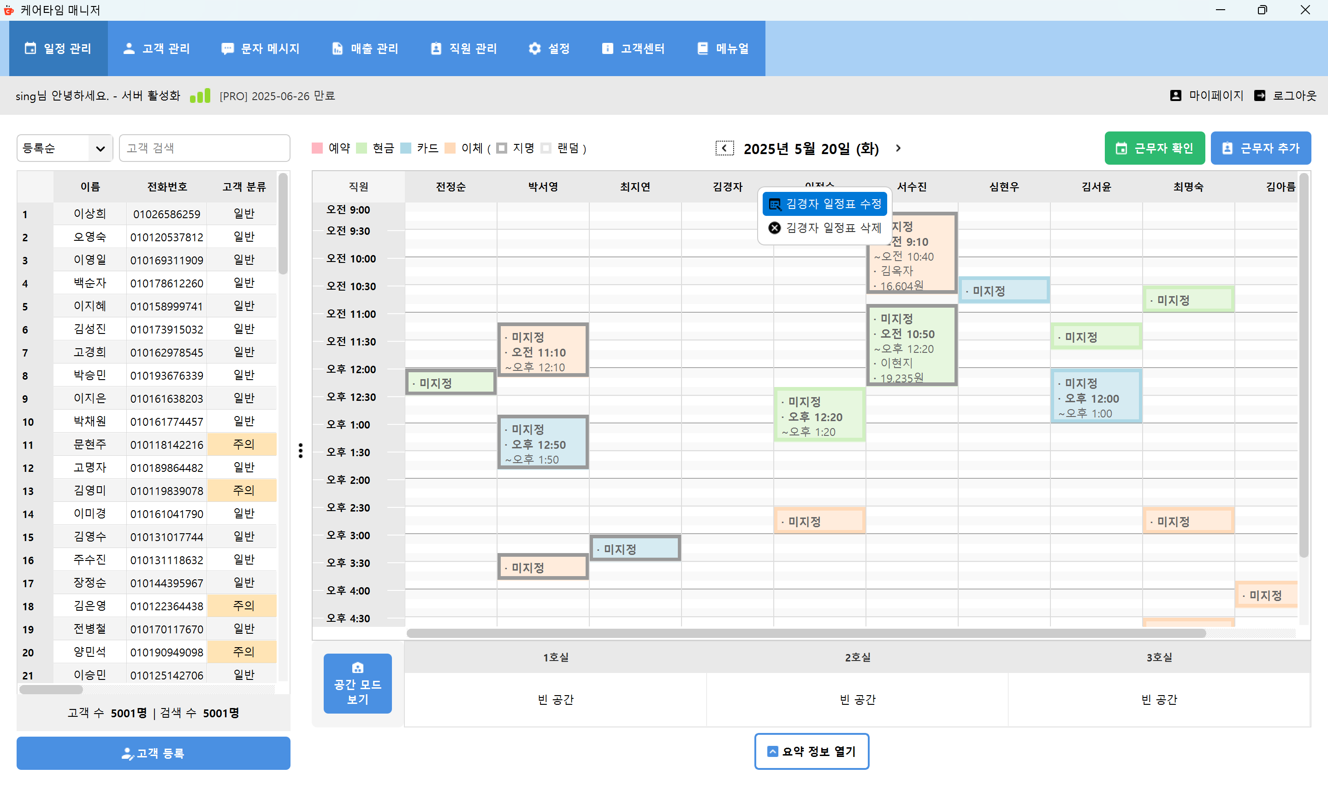Advance to next day with right chevron

click(x=898, y=149)
